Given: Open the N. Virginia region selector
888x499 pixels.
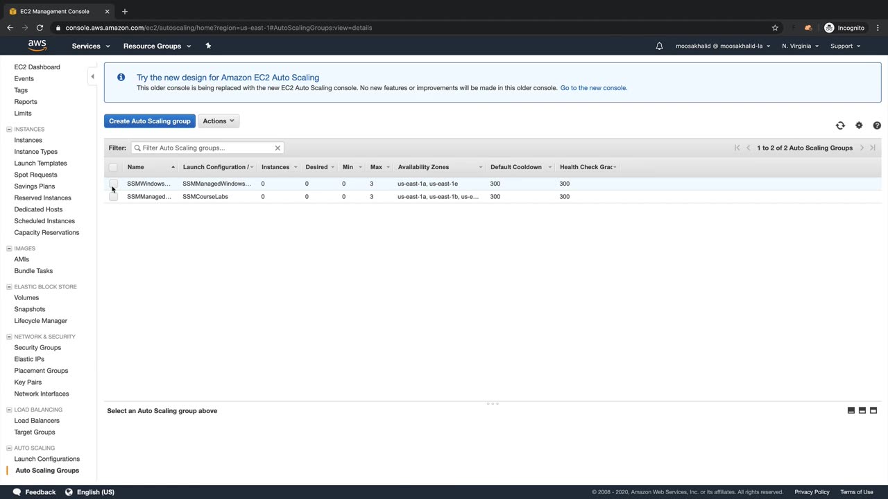Looking at the screenshot, I should pos(800,46).
